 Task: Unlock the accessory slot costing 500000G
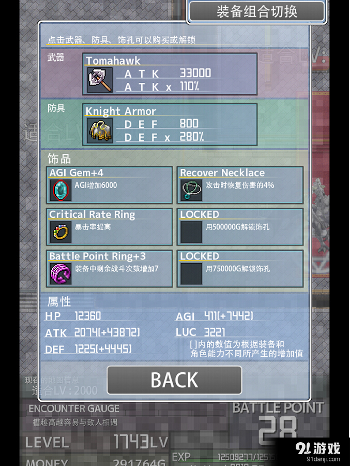[x=240, y=227]
